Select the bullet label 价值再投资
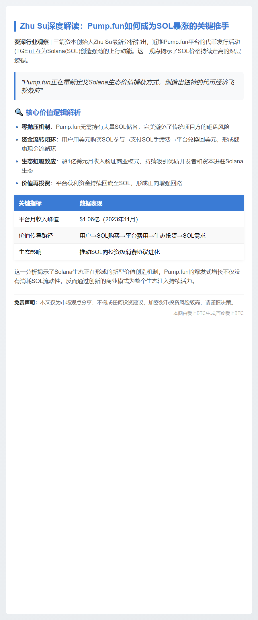258x620 pixels. [x=36, y=183]
